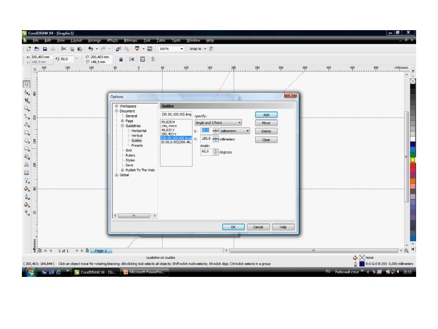Image resolution: width=438 pixels, height=329 pixels.
Task: Open the Effects menu
Action: pos(112,41)
